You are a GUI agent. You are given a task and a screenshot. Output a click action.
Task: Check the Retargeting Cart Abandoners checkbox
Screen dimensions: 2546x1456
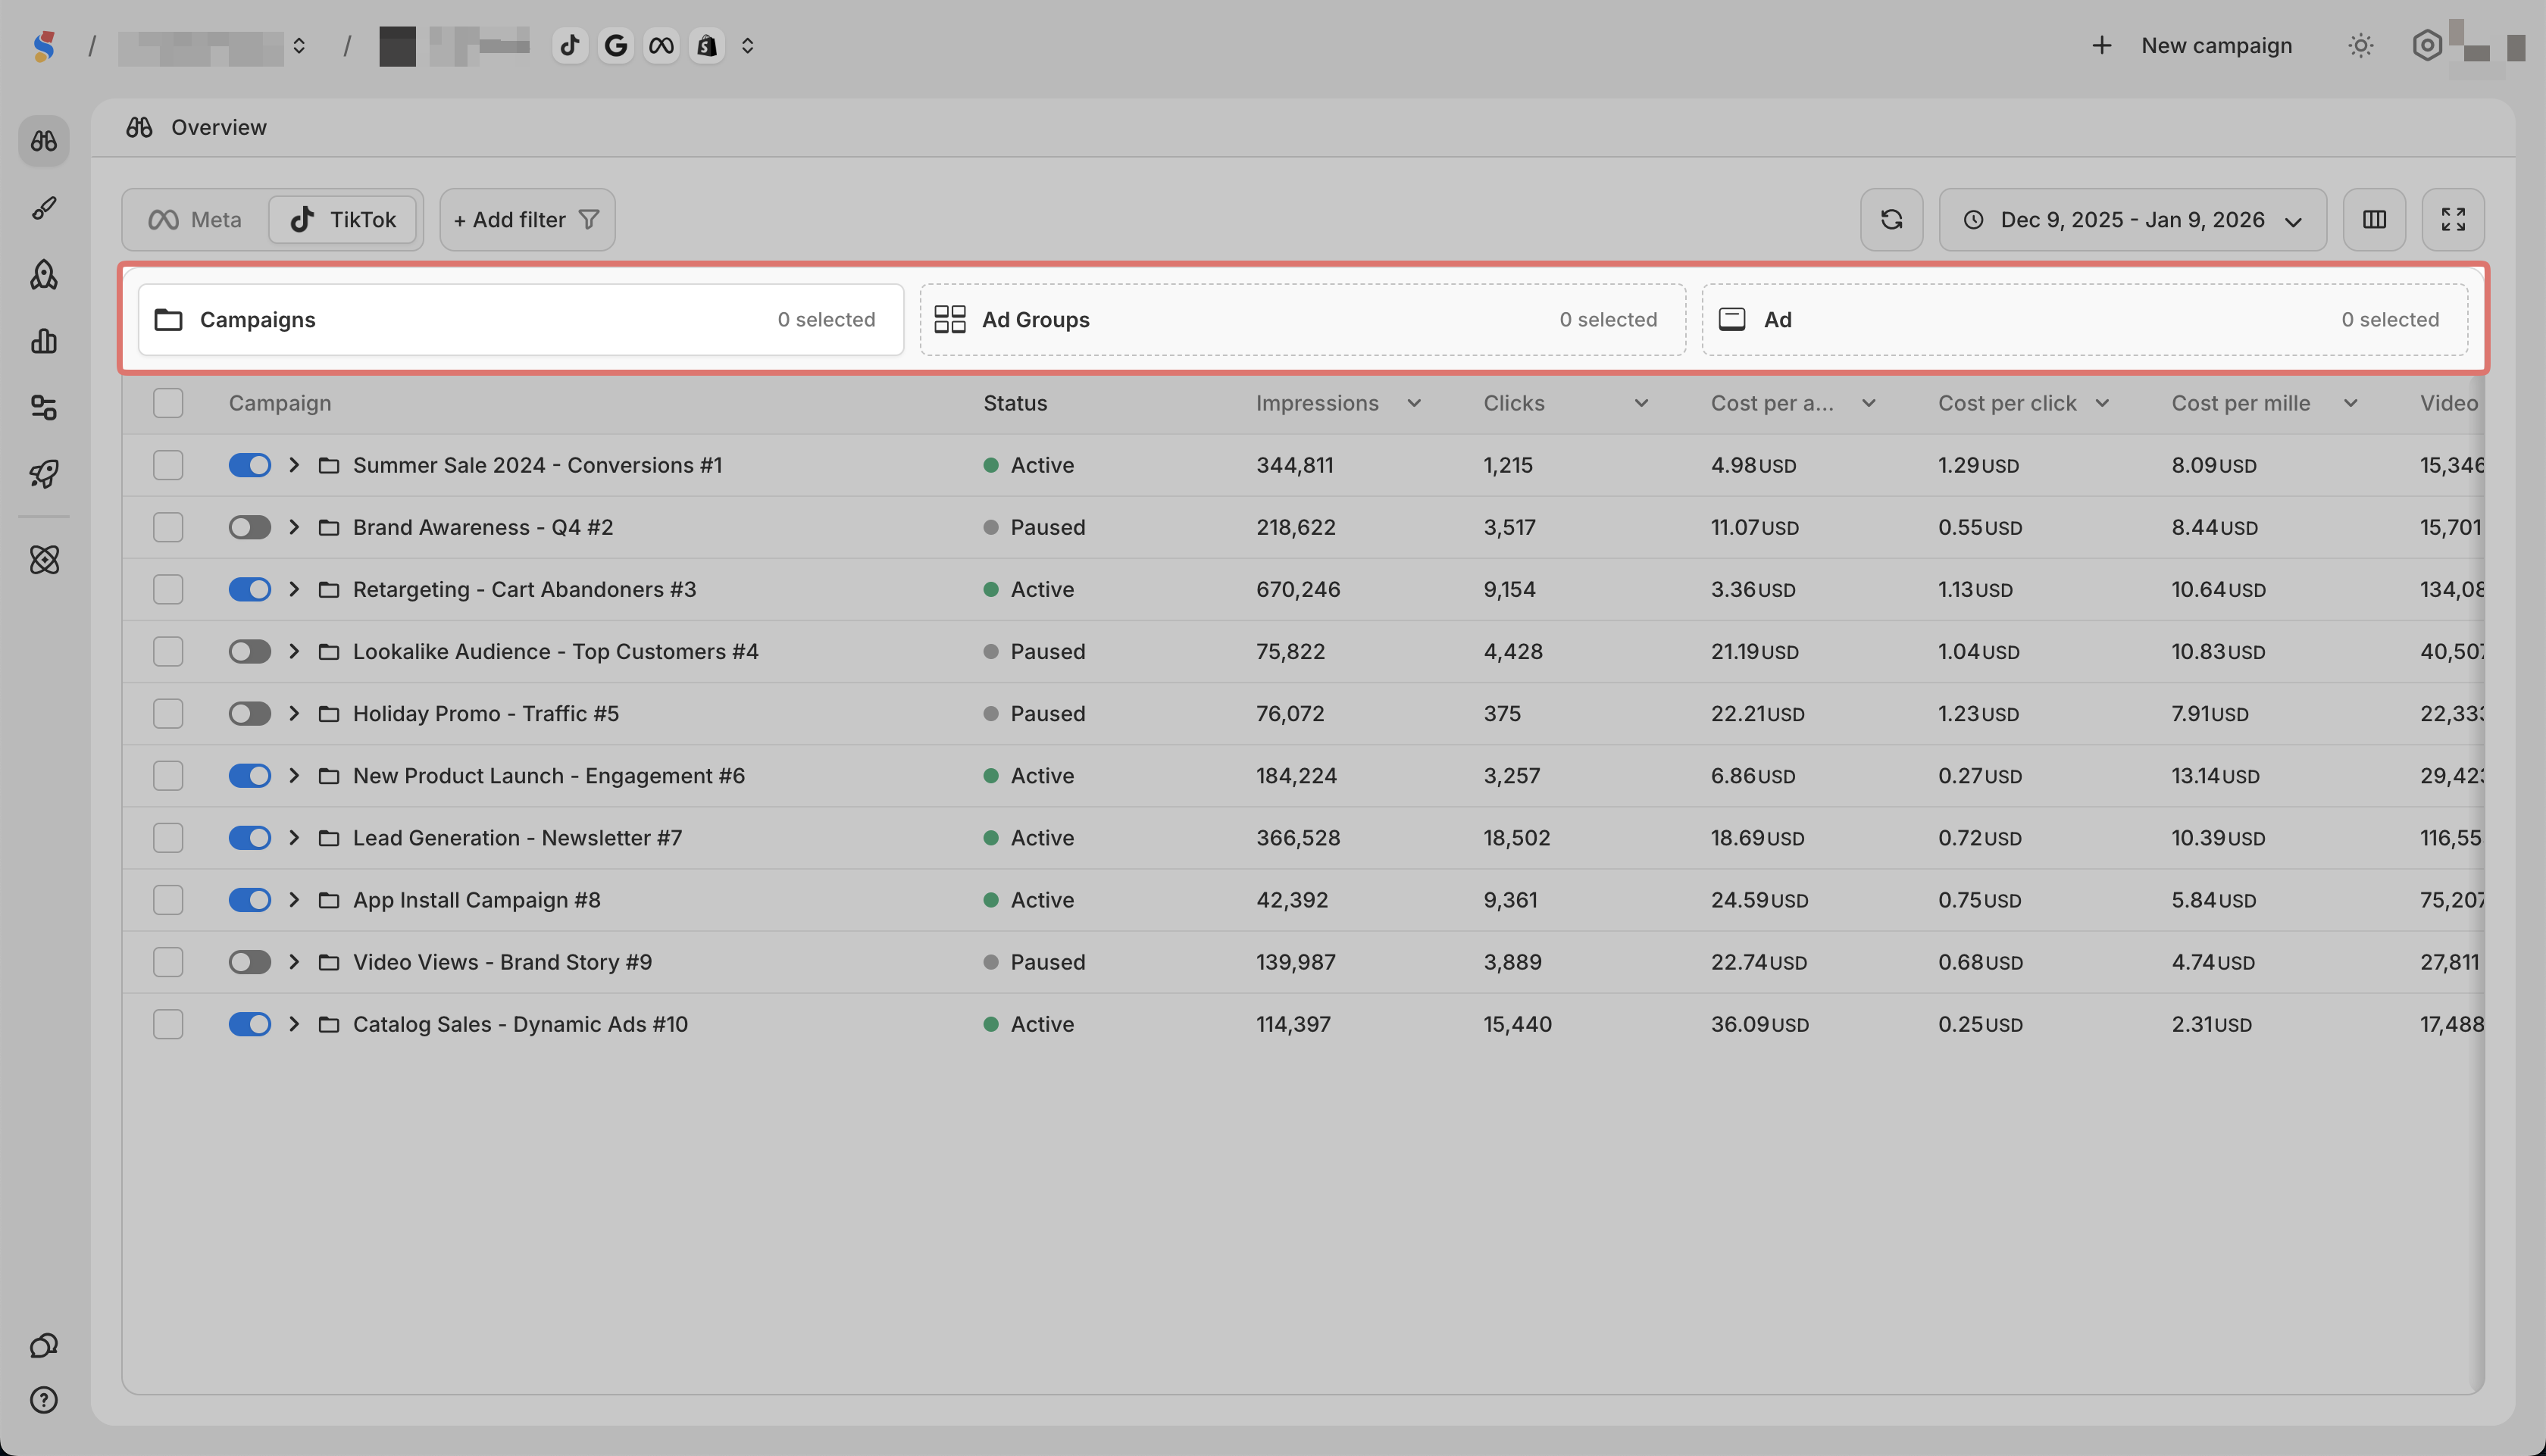168,589
